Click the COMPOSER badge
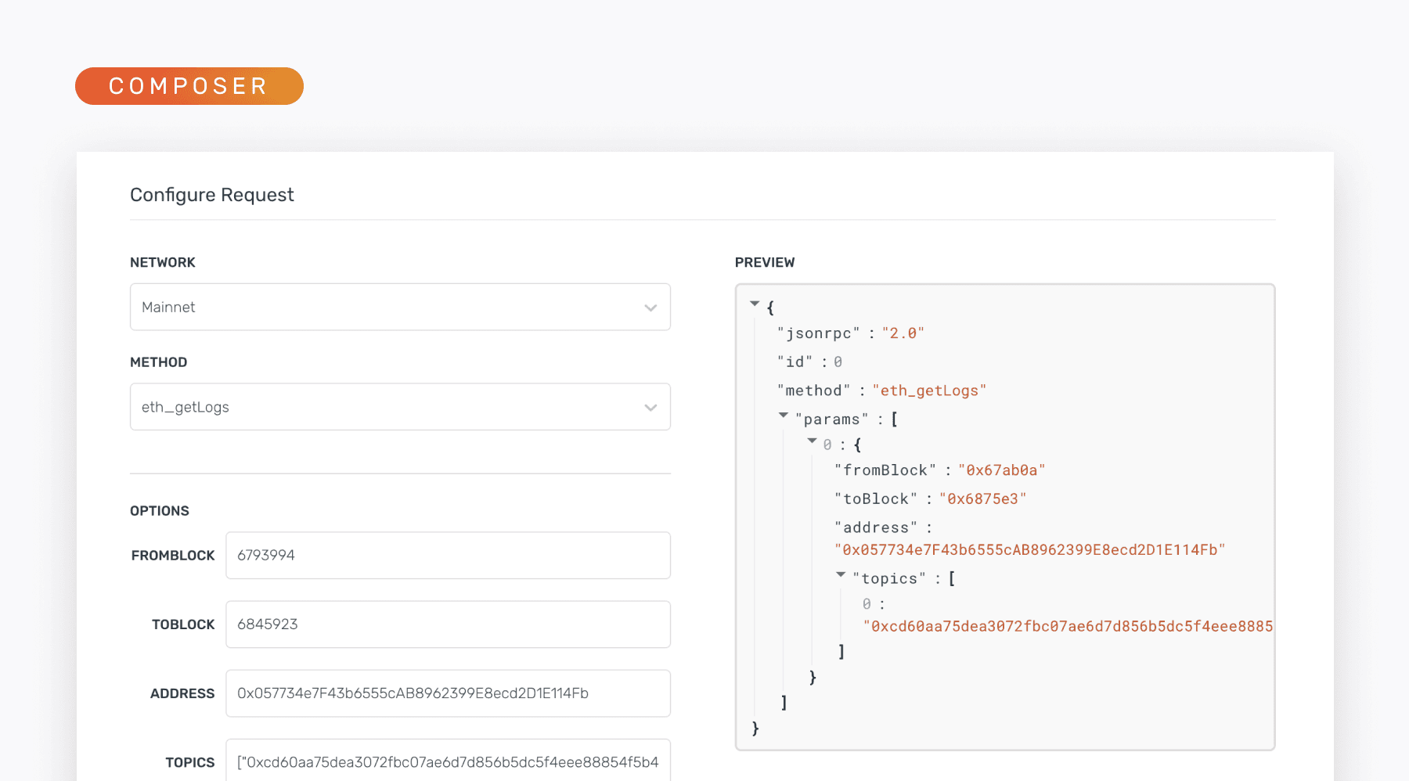Screen dimensions: 1409x781 pyautogui.click(x=189, y=86)
